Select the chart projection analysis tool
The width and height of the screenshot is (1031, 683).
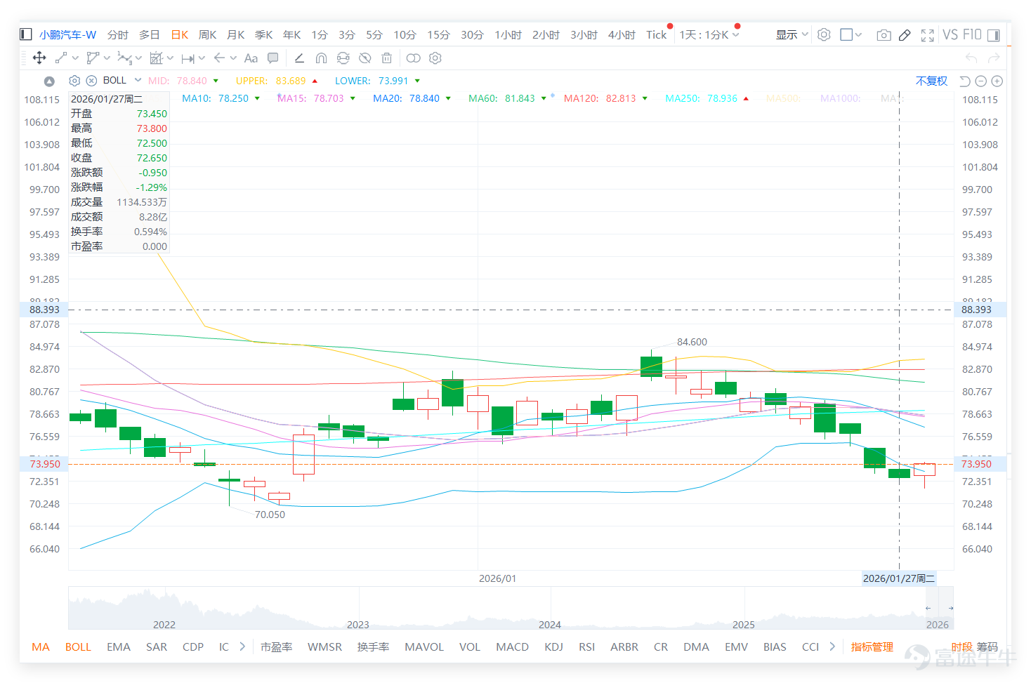pyautogui.click(x=157, y=58)
